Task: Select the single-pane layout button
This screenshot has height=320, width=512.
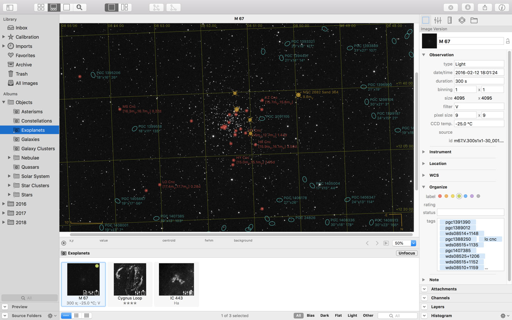Action: coord(112,7)
